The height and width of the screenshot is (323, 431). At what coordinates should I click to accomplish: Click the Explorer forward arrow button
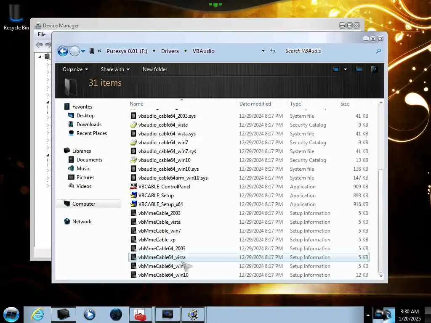click(74, 51)
